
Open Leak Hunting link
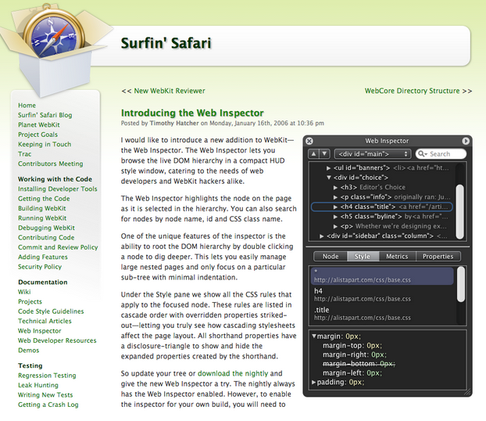(38, 385)
